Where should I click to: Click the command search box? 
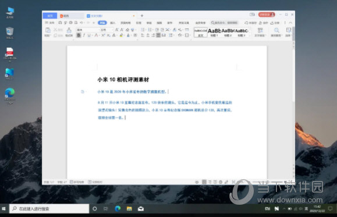click(225, 23)
